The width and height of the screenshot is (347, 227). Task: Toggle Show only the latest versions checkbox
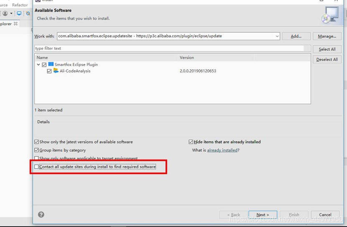click(x=36, y=142)
